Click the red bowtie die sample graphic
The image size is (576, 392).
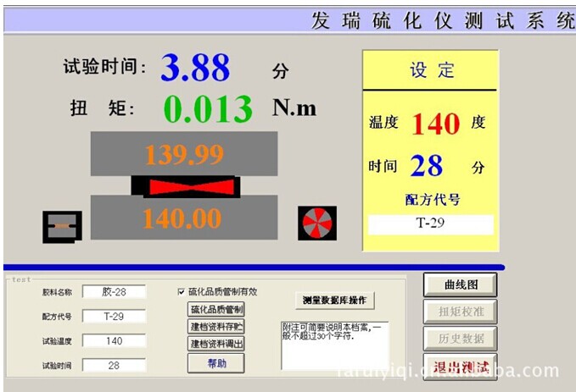click(184, 185)
